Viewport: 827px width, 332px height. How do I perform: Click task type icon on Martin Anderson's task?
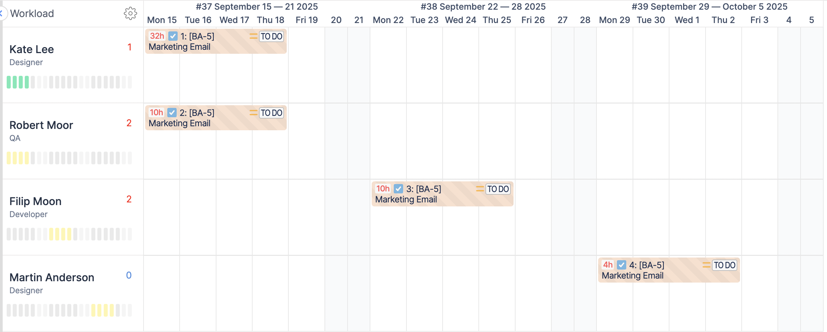[x=622, y=265]
